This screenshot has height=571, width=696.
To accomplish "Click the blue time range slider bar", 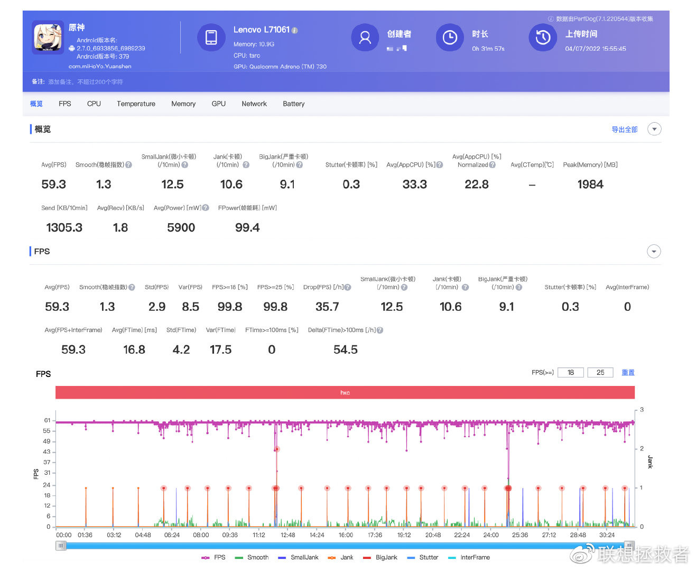I will click(x=345, y=546).
